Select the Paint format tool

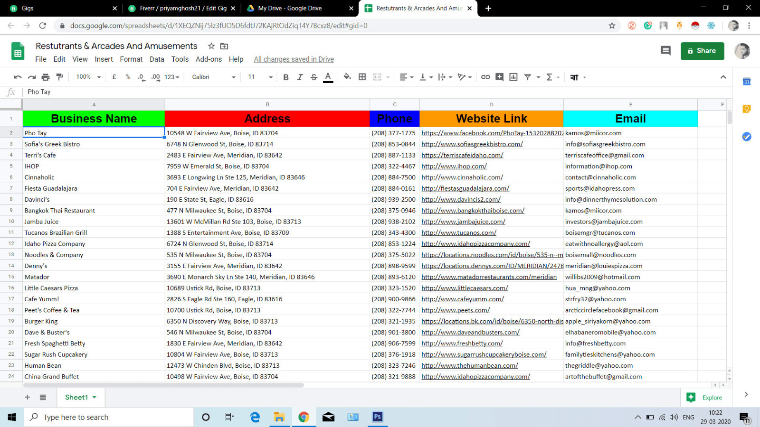59,77
